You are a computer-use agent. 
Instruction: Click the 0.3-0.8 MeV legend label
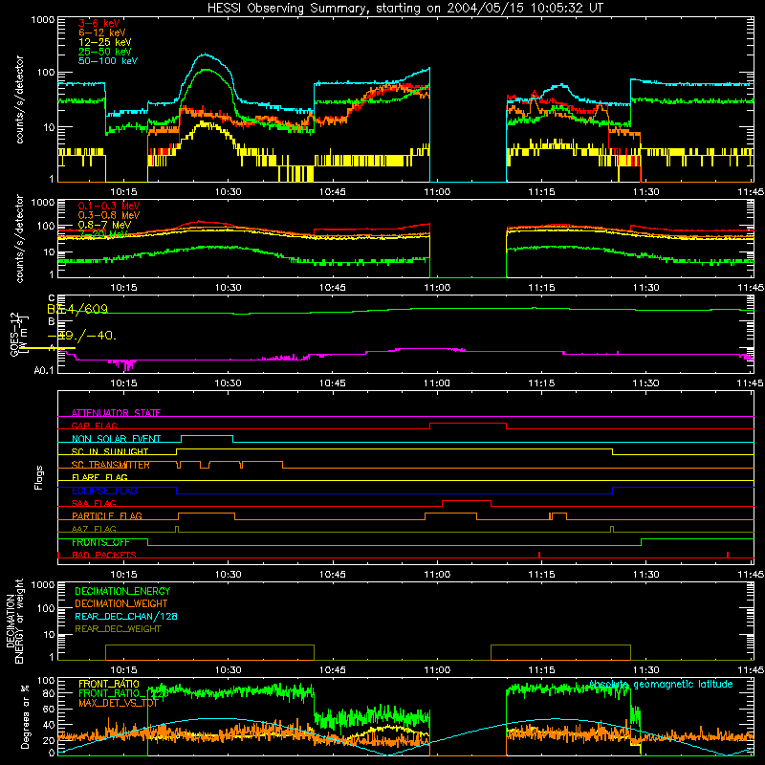pos(109,215)
